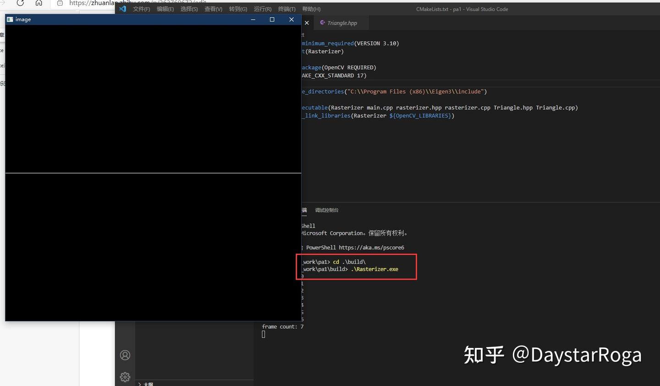Close the editor tab using its X button
Image resolution: width=660 pixels, height=386 pixels.
click(307, 22)
